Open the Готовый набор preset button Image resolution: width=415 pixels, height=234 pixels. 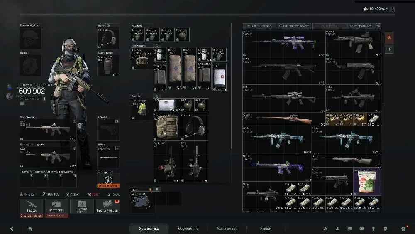82,206
